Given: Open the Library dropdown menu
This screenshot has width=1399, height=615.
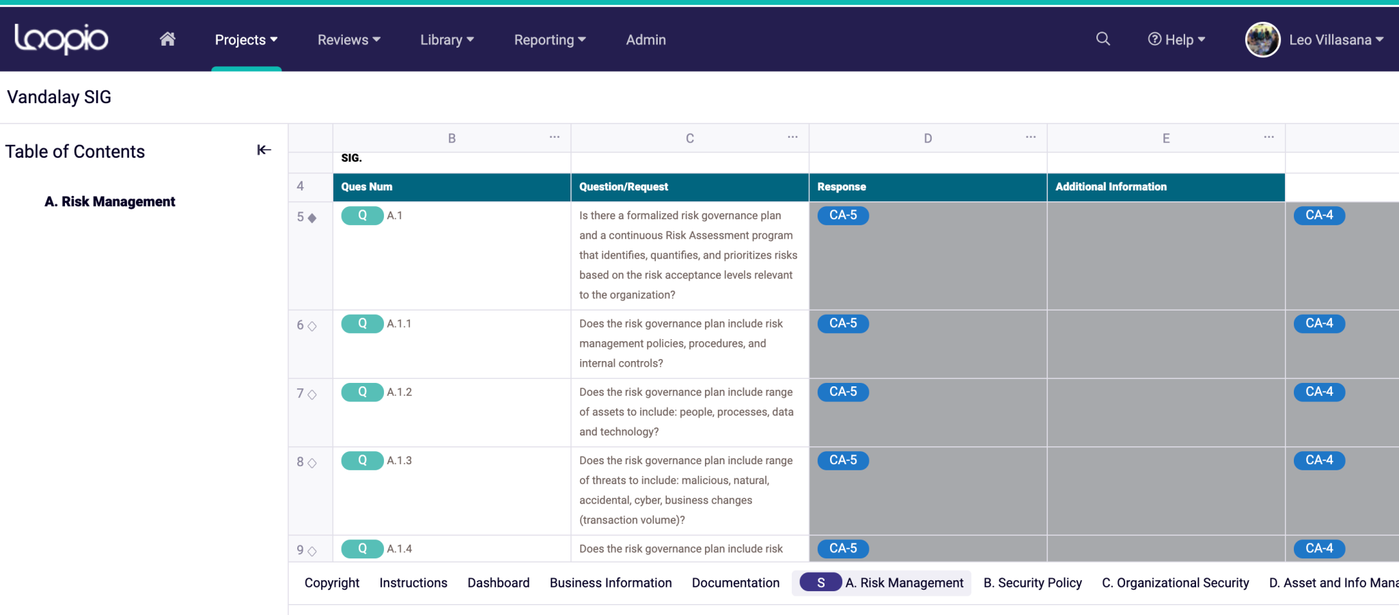Looking at the screenshot, I should click(447, 40).
